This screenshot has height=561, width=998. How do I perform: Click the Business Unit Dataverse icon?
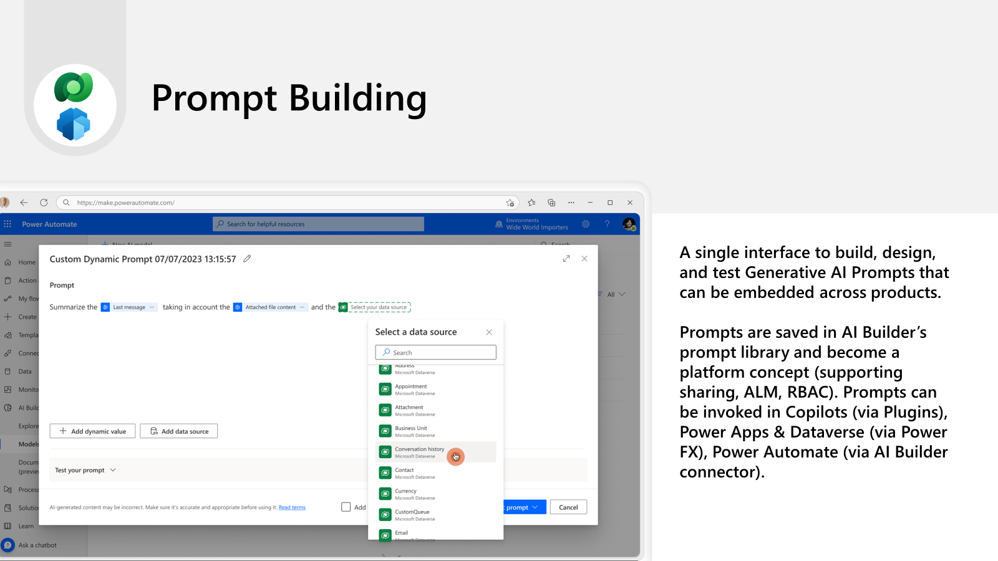click(385, 431)
